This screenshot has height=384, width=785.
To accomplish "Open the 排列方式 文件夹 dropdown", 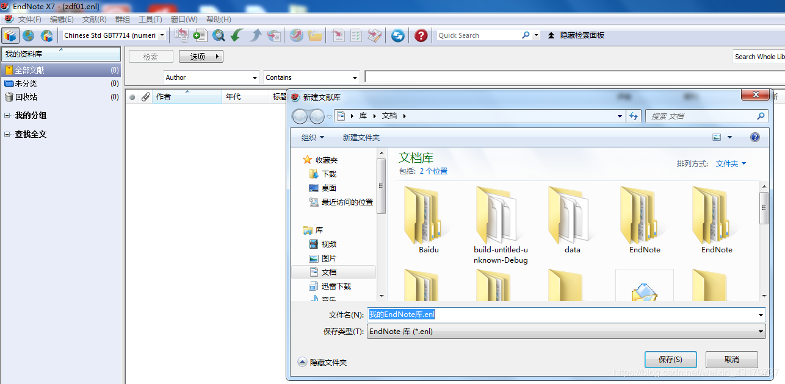I will (x=731, y=164).
